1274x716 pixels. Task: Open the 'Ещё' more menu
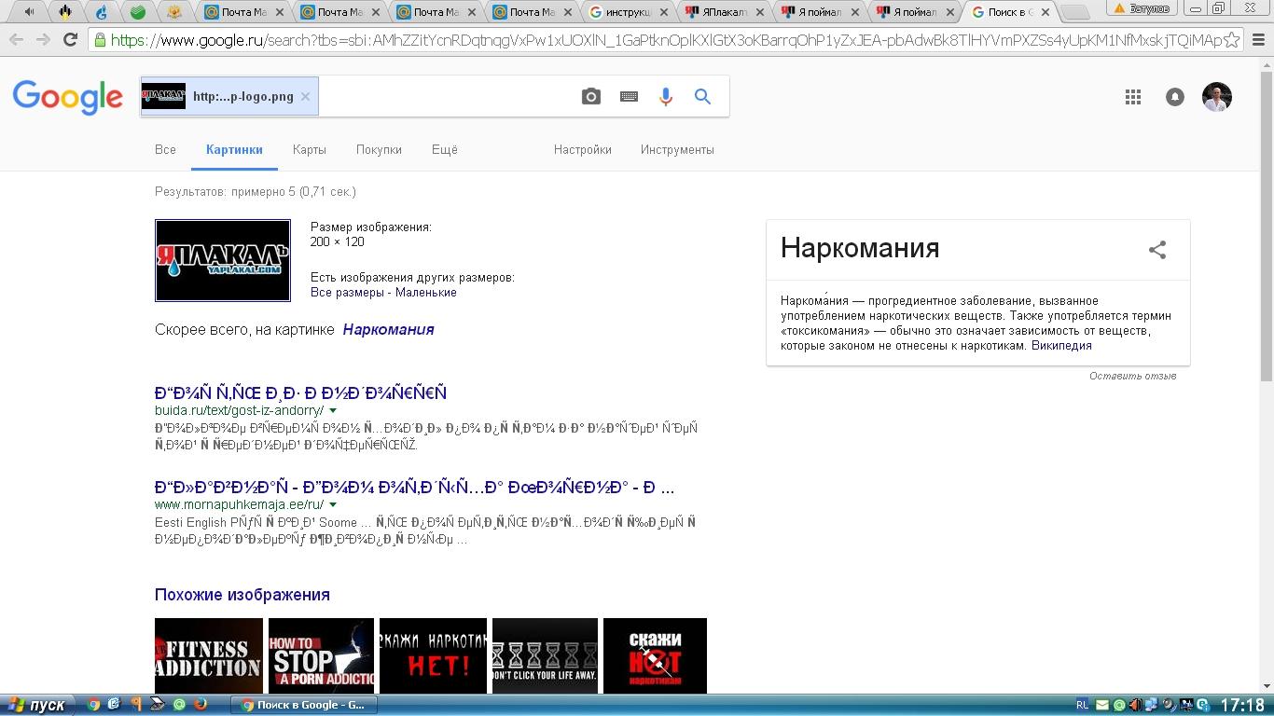pos(445,149)
